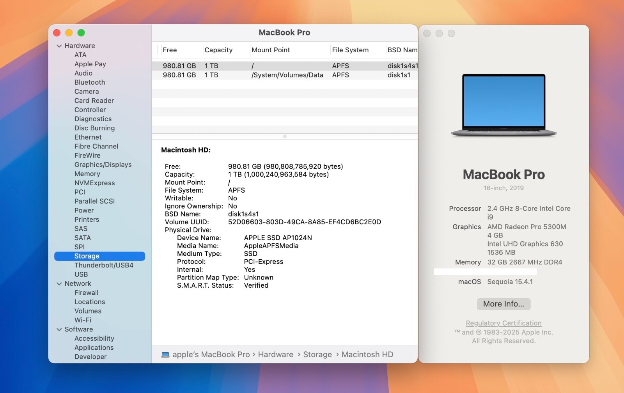Select Card Reader in sidebar

(94, 101)
